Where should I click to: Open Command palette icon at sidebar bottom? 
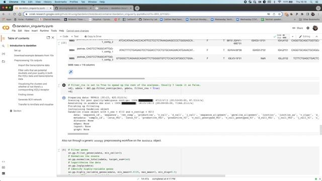(x=4, y=167)
